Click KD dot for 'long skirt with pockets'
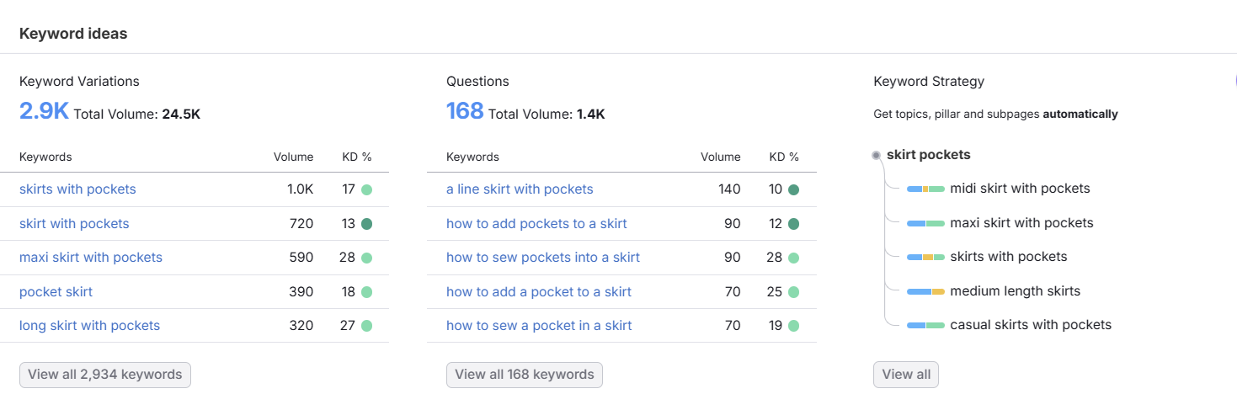1237x410 pixels. (x=366, y=326)
